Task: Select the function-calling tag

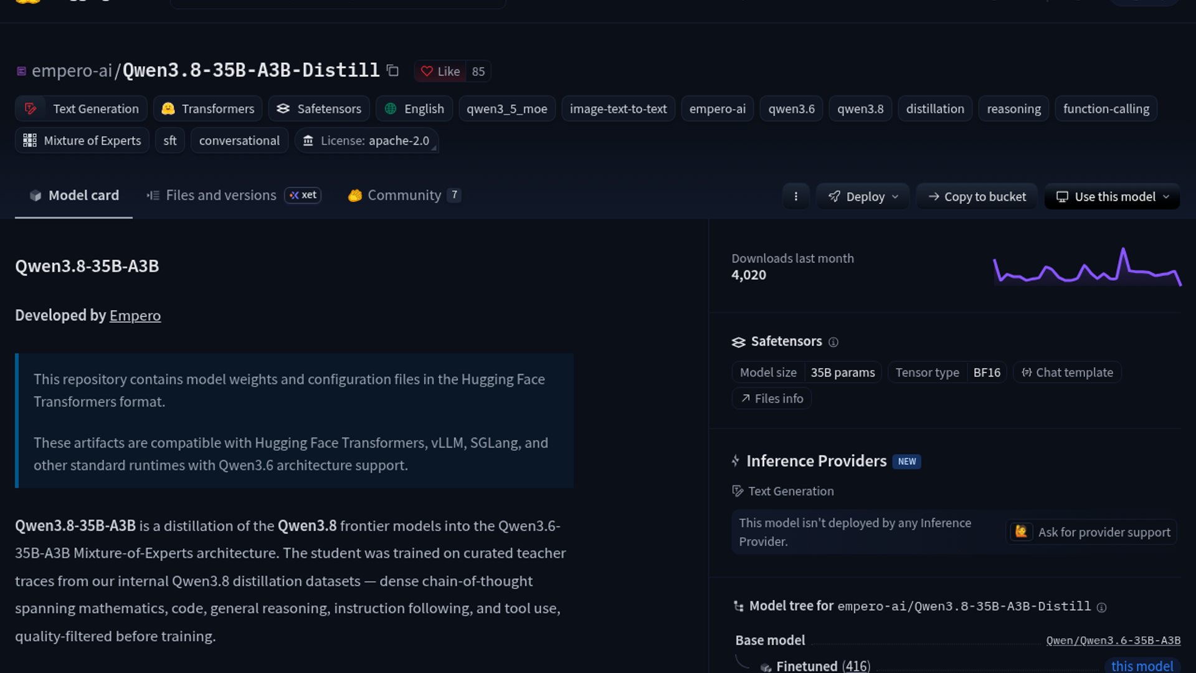Action: [x=1106, y=108]
